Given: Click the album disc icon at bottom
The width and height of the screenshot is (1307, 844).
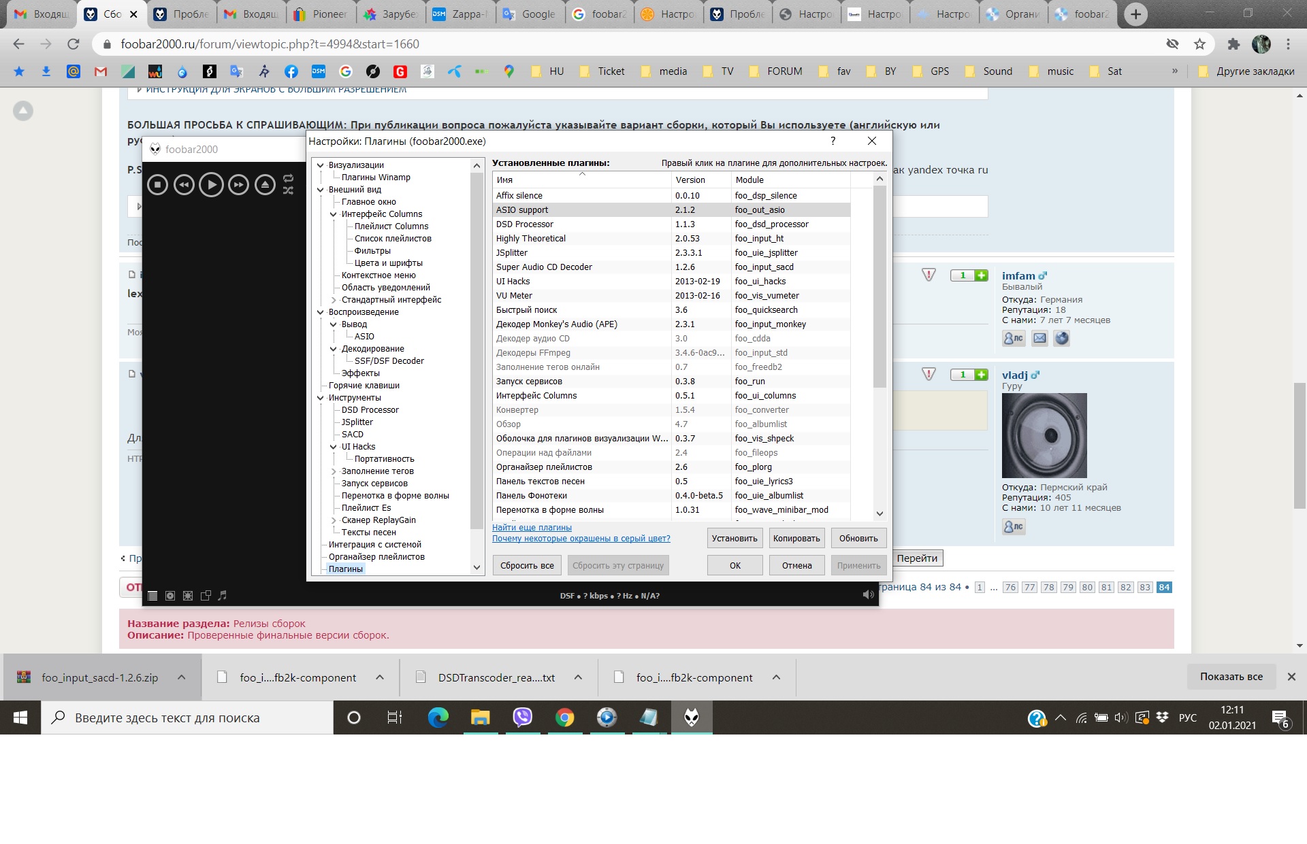Looking at the screenshot, I should (170, 596).
